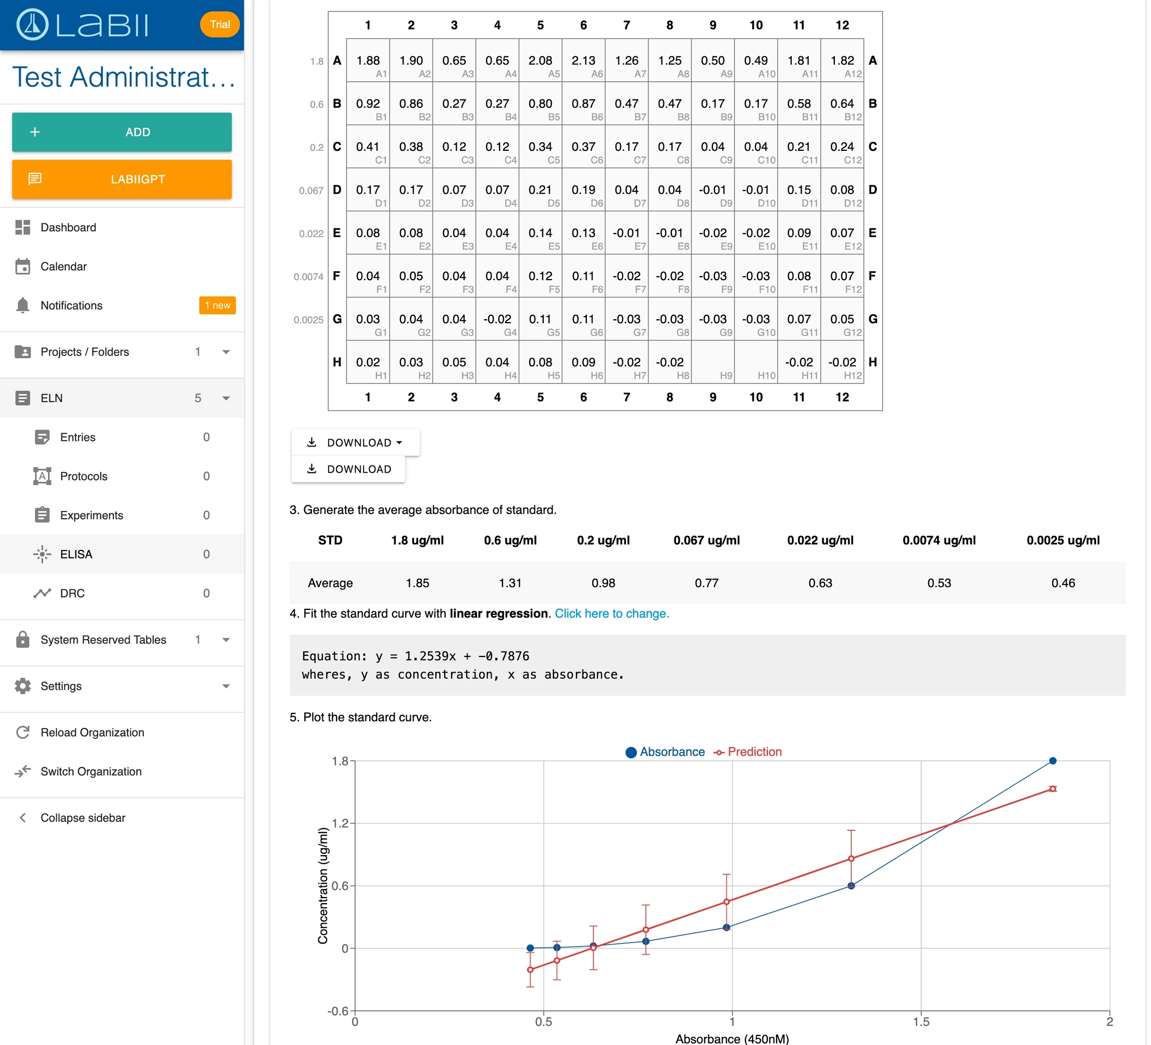1151x1045 pixels.
Task: Expand the Settings menu arrow
Action: pos(226,686)
